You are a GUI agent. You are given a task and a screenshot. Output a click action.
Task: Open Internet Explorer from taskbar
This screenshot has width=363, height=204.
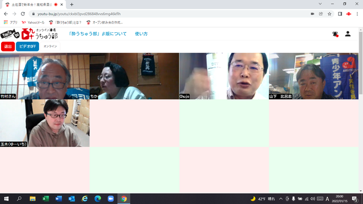pyautogui.click(x=85, y=199)
